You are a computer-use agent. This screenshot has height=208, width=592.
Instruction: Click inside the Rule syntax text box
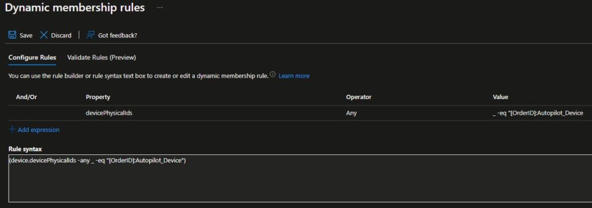300,178
